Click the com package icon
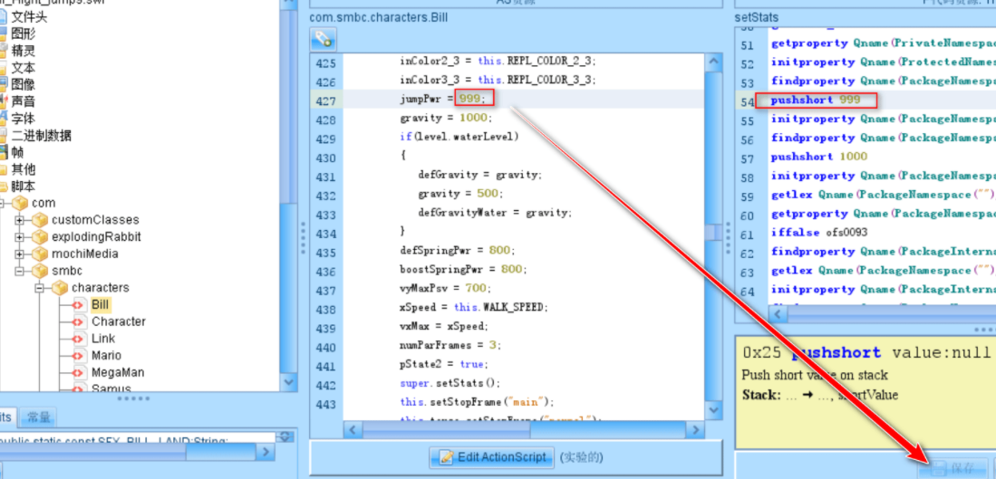Viewport: 996px width, 479px height. point(20,203)
